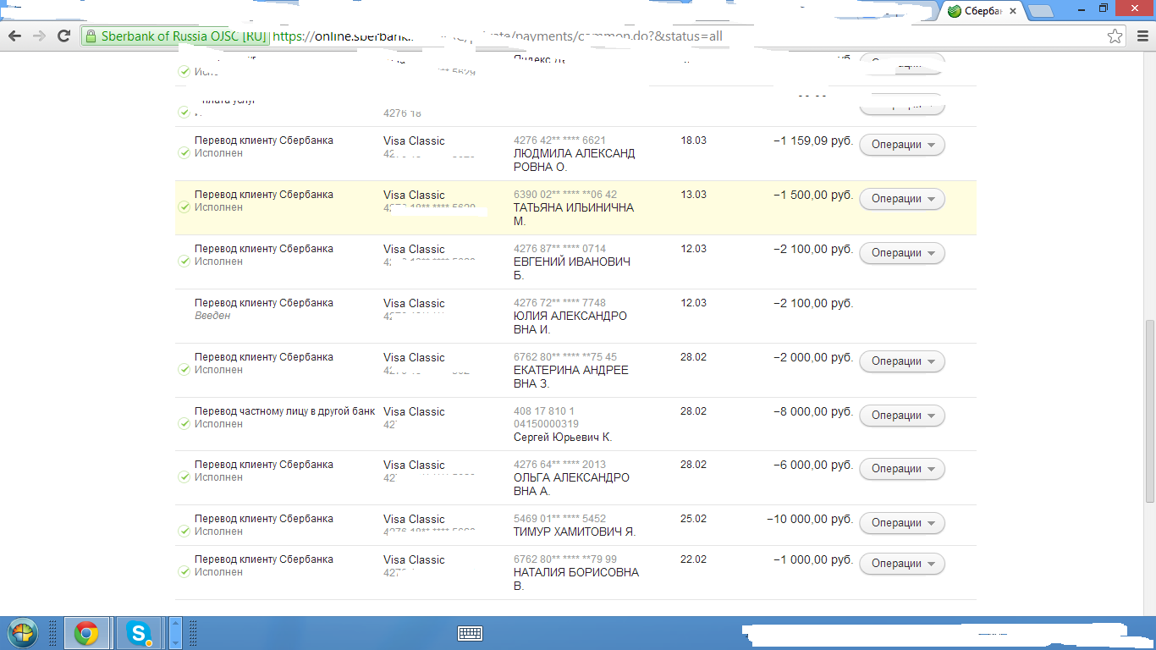Click the date 13.03

coord(693,195)
